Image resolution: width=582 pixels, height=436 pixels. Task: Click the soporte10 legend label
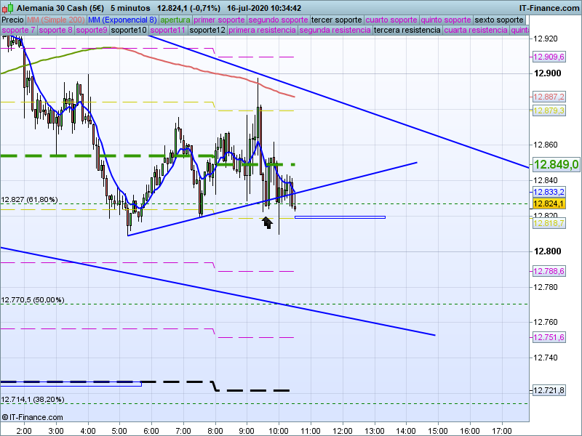pos(129,31)
